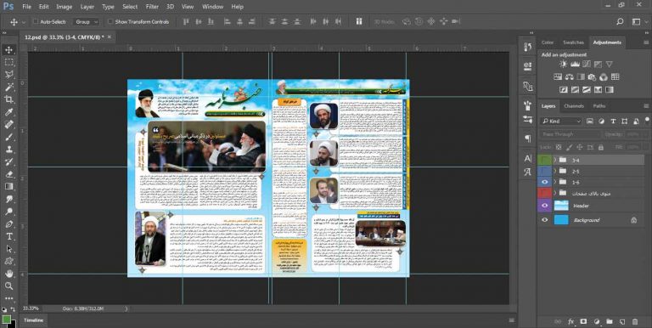Open the Move tool preset picker arrow
652x328 pixels.
coord(23,22)
